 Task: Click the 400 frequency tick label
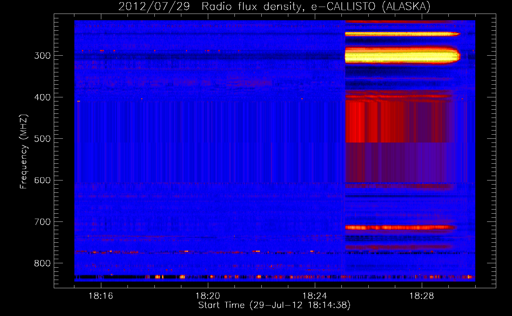pos(42,97)
